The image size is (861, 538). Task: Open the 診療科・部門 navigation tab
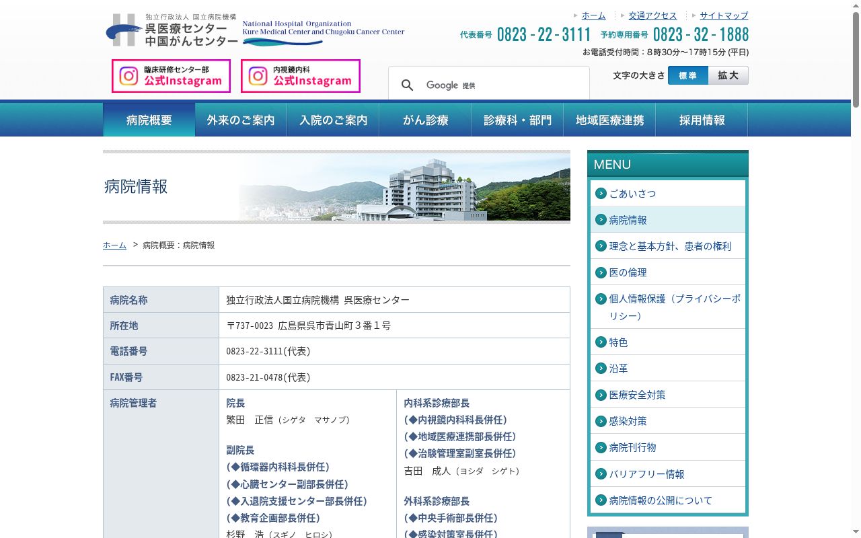tap(518, 120)
